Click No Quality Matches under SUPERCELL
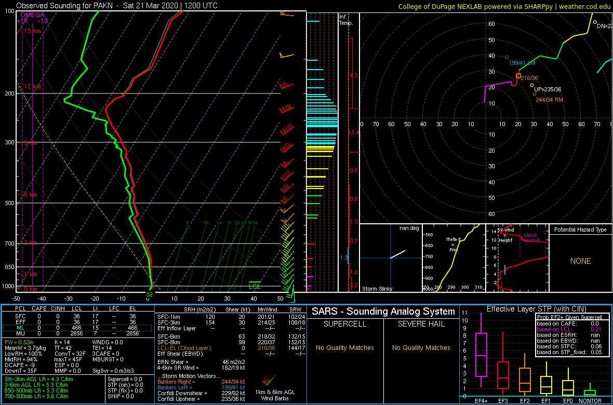The height and width of the screenshot is (405, 613). (x=345, y=347)
